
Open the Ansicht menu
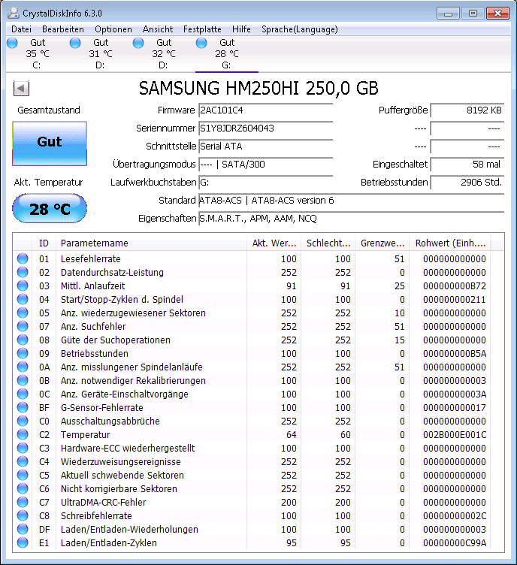[158, 29]
